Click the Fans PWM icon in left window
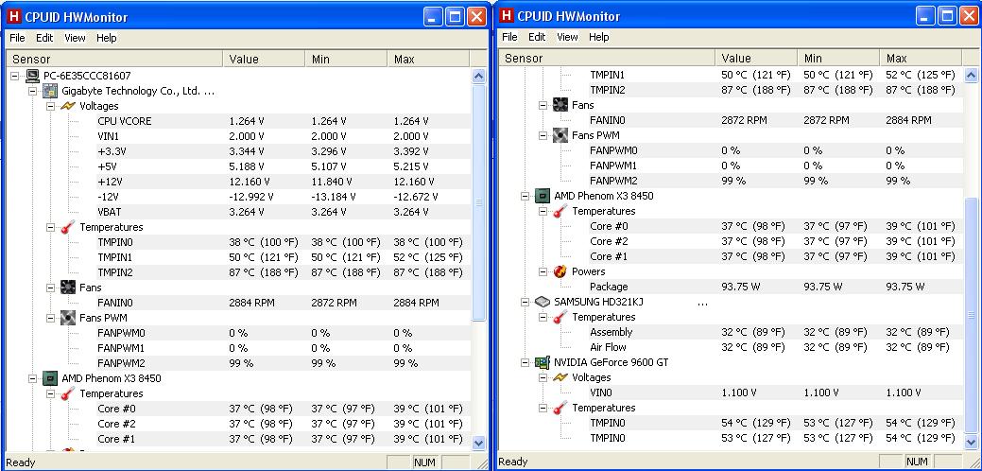This screenshot has height=471, width=982. 68,318
